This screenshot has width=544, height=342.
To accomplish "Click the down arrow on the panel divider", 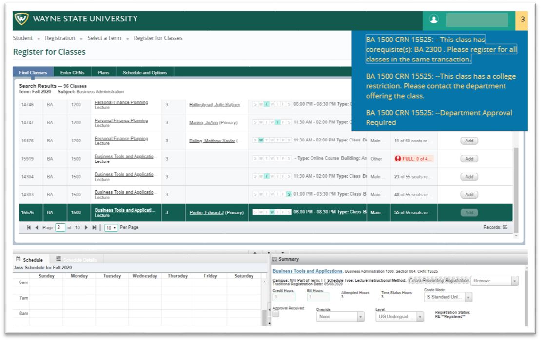I will (x=283, y=252).
